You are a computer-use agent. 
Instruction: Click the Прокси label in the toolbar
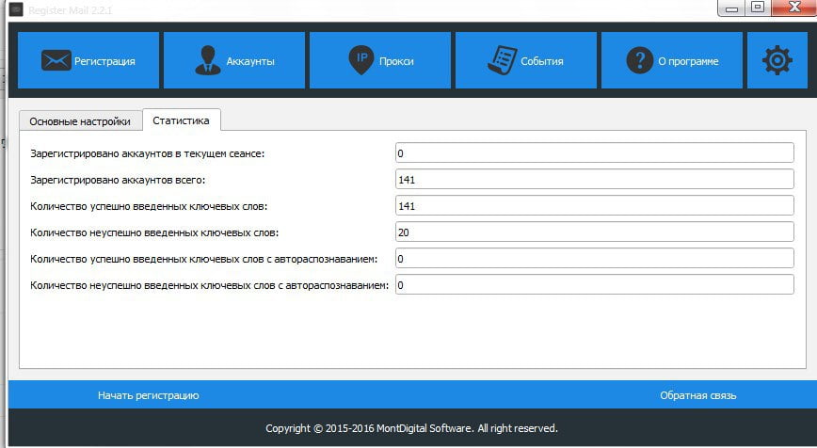(x=396, y=61)
